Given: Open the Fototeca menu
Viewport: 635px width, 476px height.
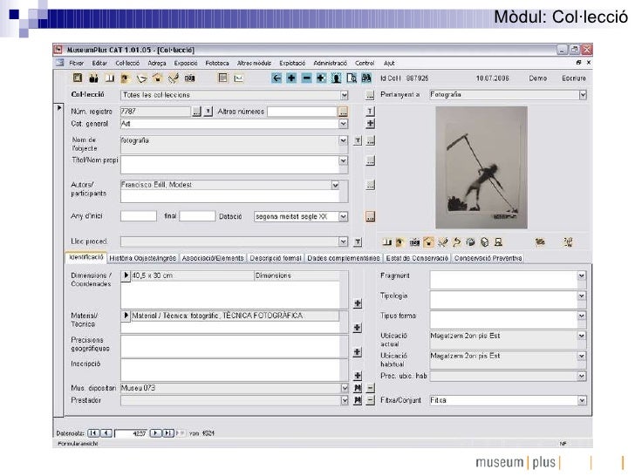Looking at the screenshot, I should (218, 63).
